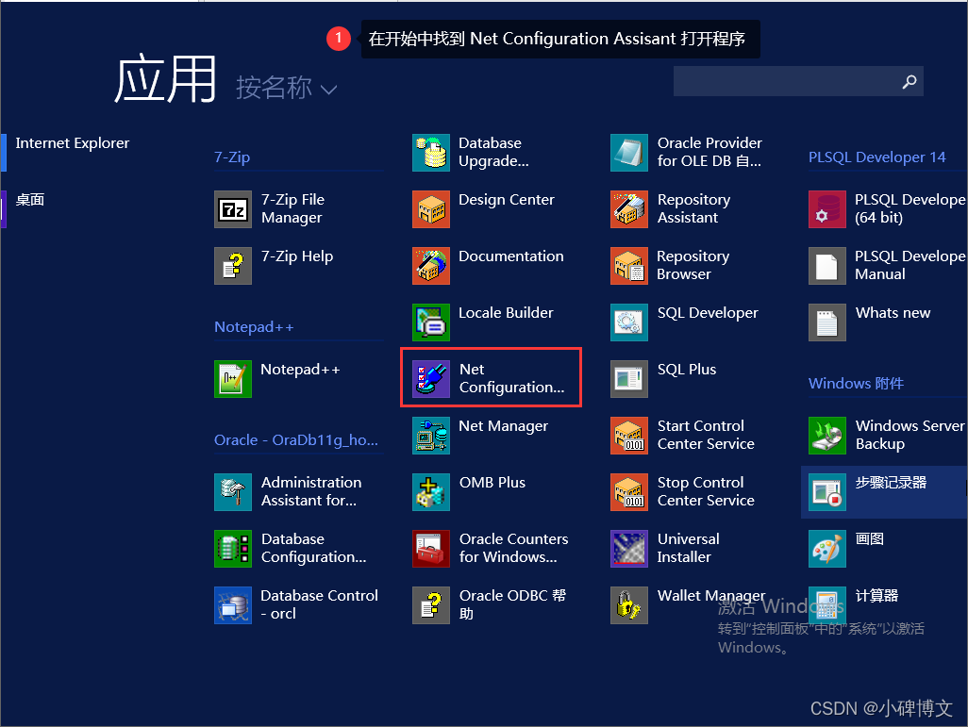Screen dimensions: 968x727
Task: Open SQL Developer icon
Action: click(x=629, y=322)
